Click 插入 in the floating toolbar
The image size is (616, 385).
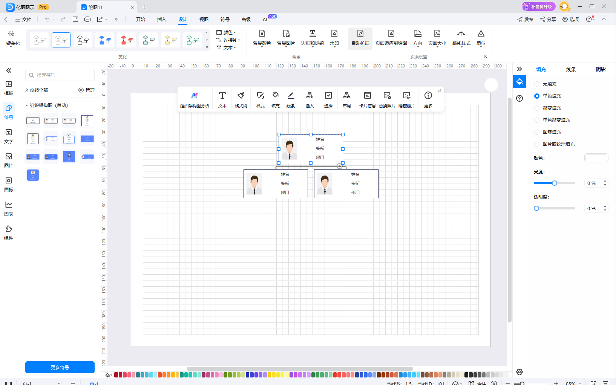[310, 100]
